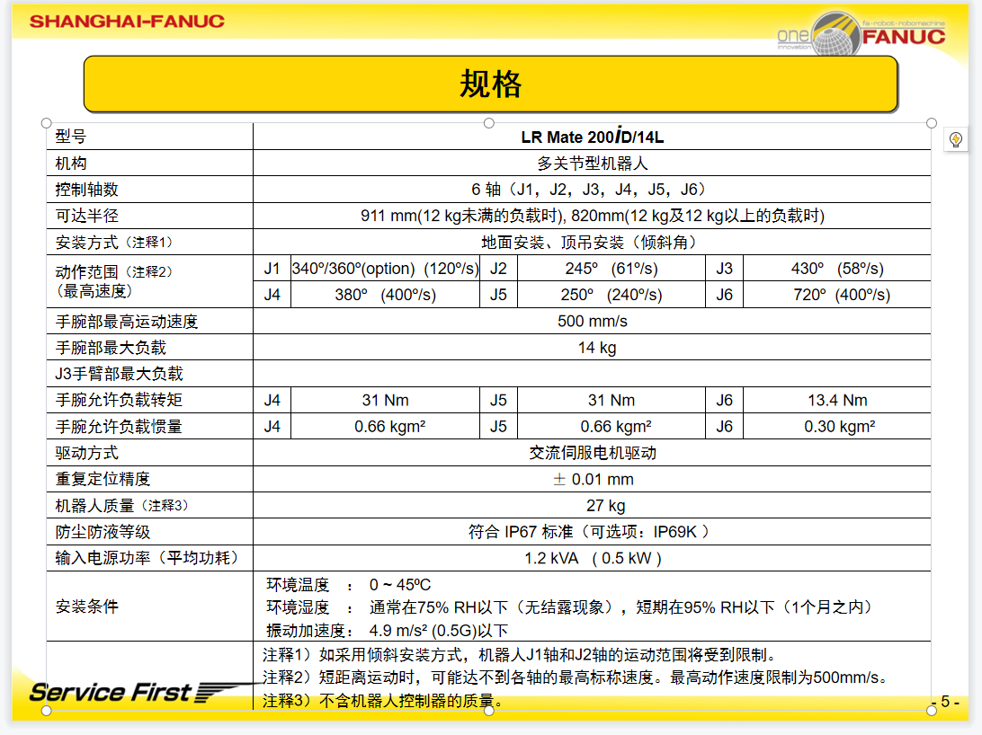
Task: Click the 机构 row label
Action: [71, 164]
